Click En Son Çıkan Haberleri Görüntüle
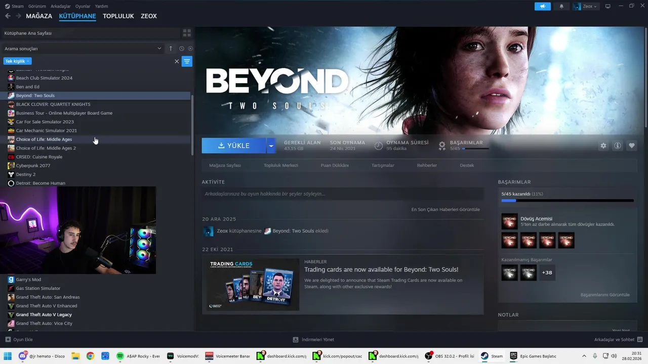This screenshot has height=364, width=648. [445, 209]
